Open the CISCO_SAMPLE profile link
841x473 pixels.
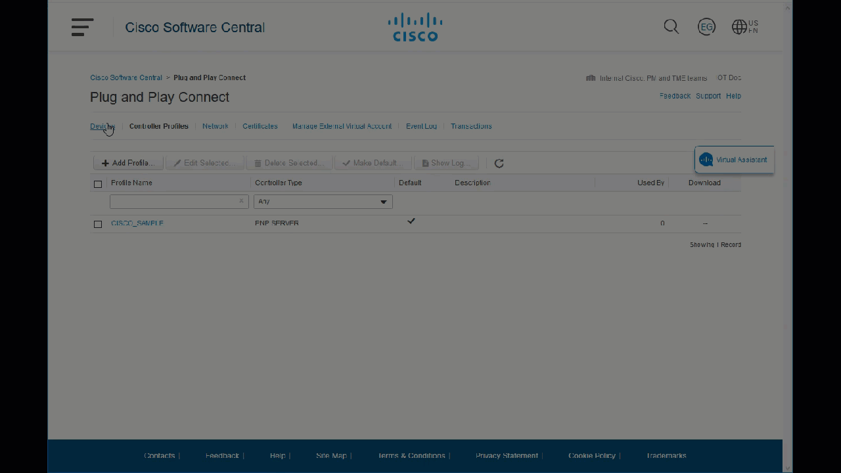coord(137,223)
